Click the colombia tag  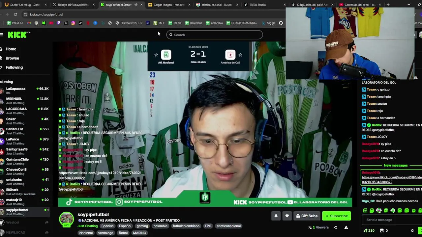pyautogui.click(x=161, y=226)
